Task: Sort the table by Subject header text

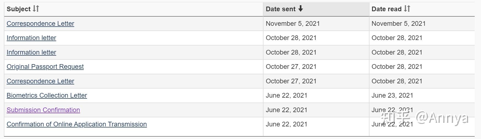Action: tap(18, 9)
